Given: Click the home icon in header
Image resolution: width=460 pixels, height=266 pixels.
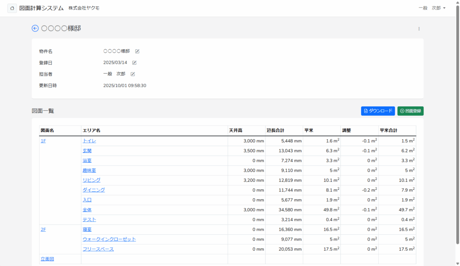Looking at the screenshot, I should [x=12, y=8].
